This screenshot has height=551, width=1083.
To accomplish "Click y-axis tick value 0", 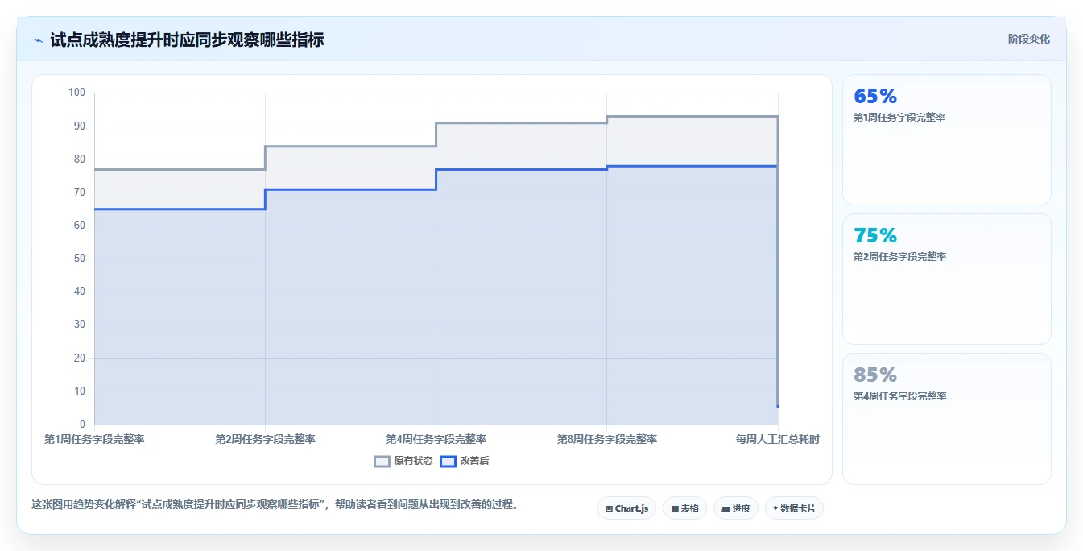I will pos(82,425).
